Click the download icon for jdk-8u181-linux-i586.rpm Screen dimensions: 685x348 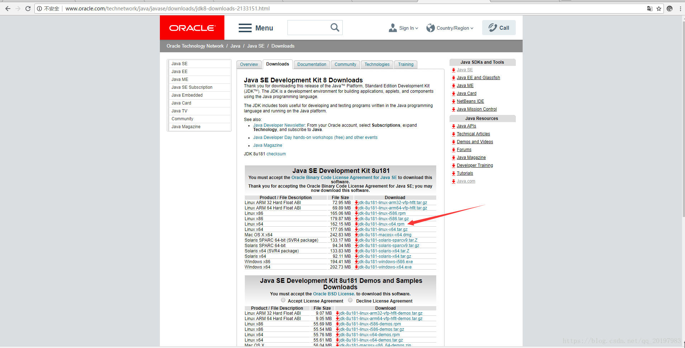357,213
